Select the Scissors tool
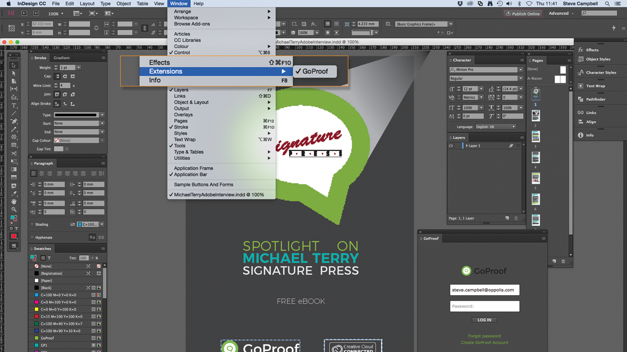This screenshot has width=627, height=352. click(x=14, y=154)
